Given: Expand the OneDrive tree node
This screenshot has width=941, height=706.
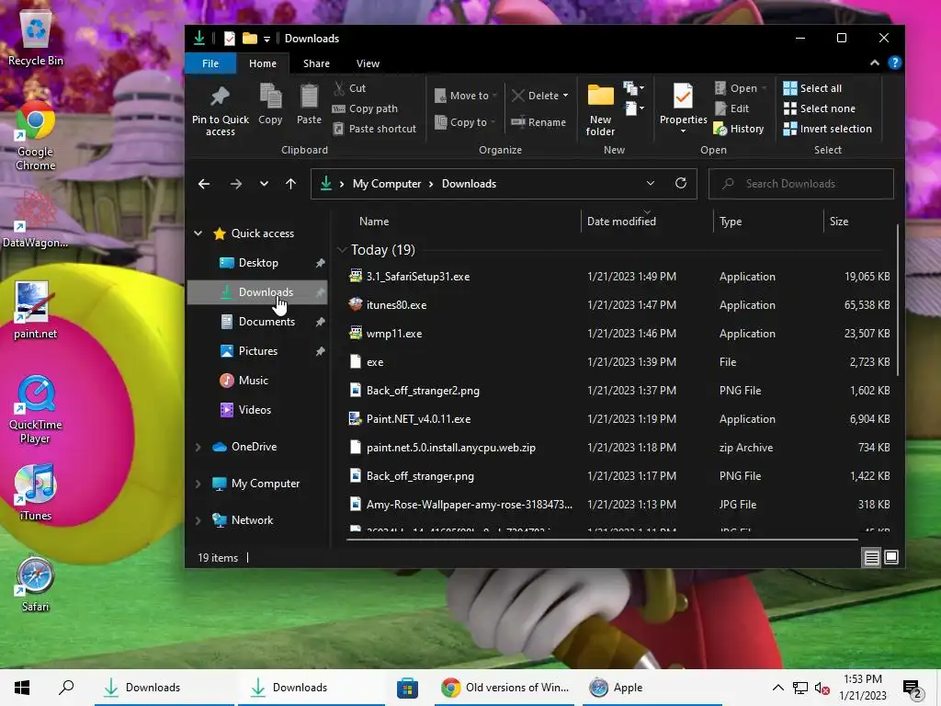Looking at the screenshot, I should [x=198, y=447].
